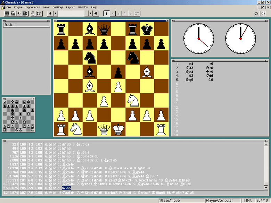Click White's 'g5' bishop move in move list

tap(189, 80)
